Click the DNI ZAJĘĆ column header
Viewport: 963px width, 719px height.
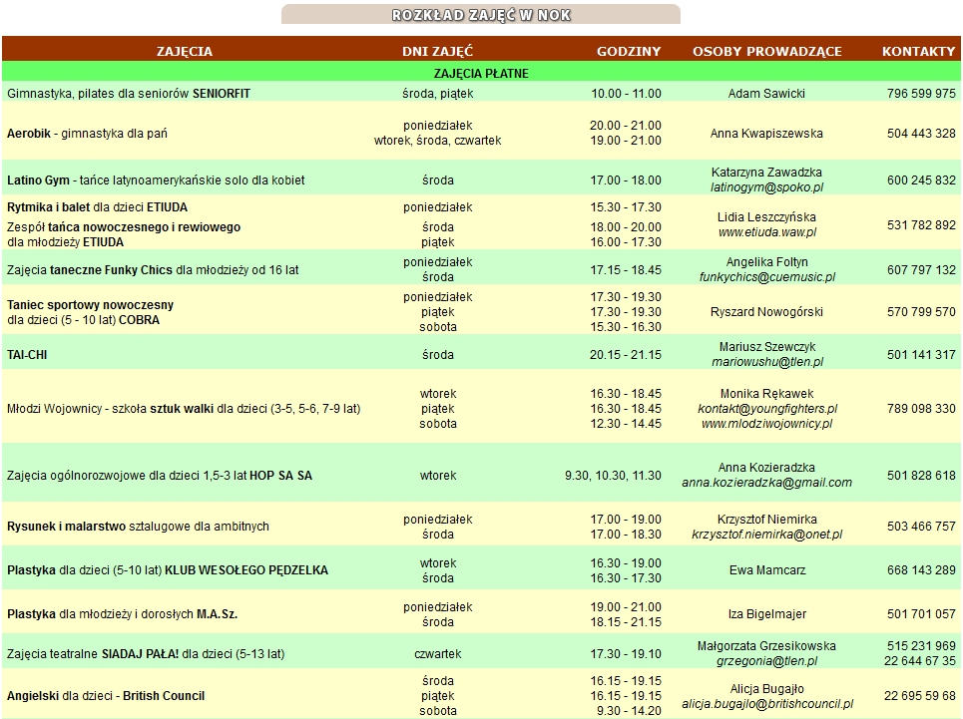click(x=437, y=51)
